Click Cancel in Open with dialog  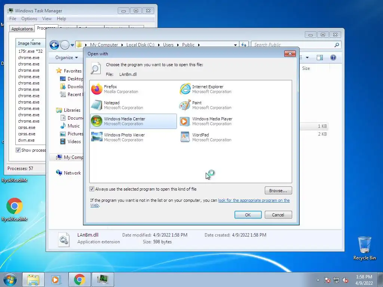click(278, 215)
